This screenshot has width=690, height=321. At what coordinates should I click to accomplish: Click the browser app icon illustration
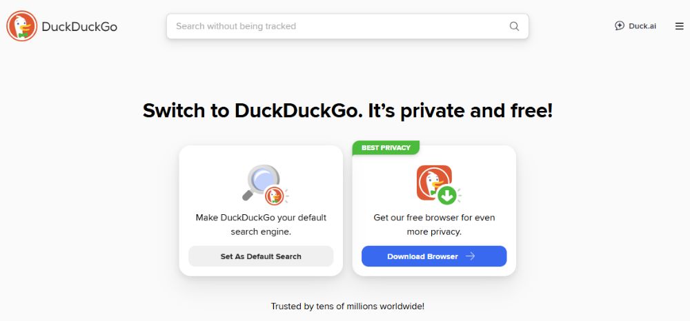432,181
